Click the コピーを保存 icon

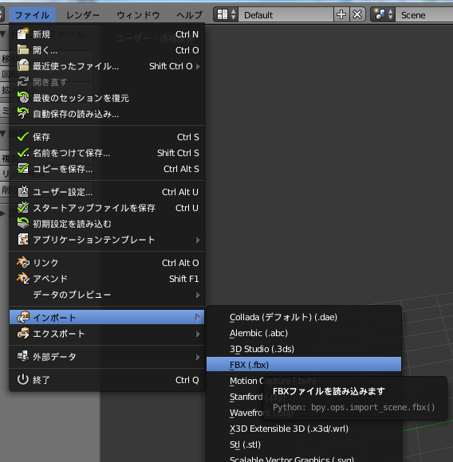[x=22, y=169]
